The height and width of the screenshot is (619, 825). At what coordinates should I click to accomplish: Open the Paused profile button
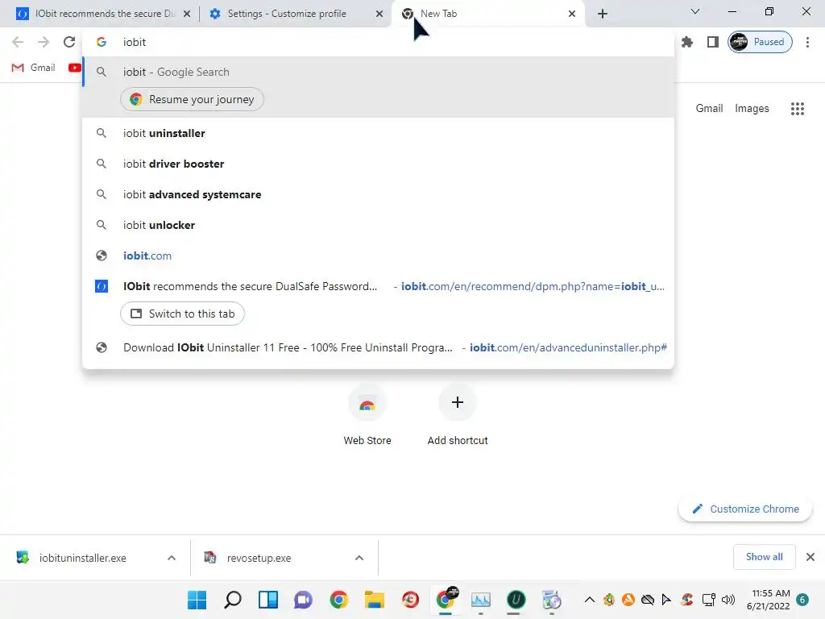pyautogui.click(x=760, y=42)
